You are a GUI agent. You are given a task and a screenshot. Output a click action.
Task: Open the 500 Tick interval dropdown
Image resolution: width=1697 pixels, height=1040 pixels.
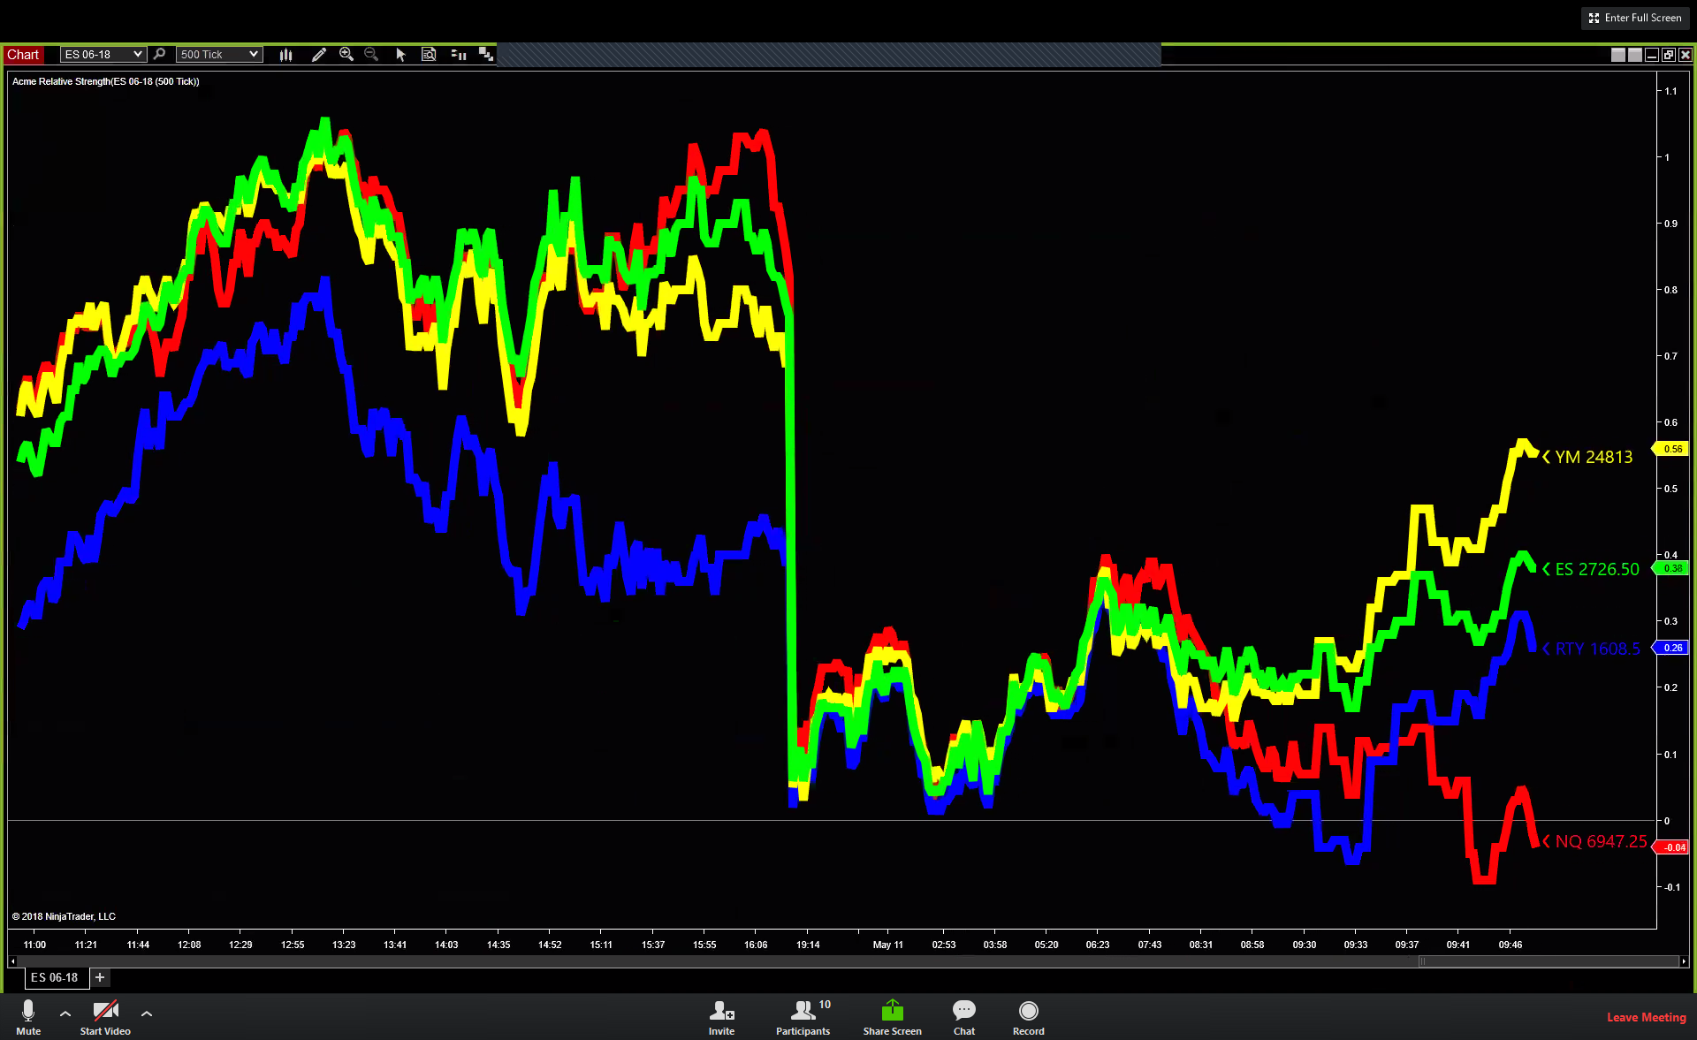(x=218, y=55)
